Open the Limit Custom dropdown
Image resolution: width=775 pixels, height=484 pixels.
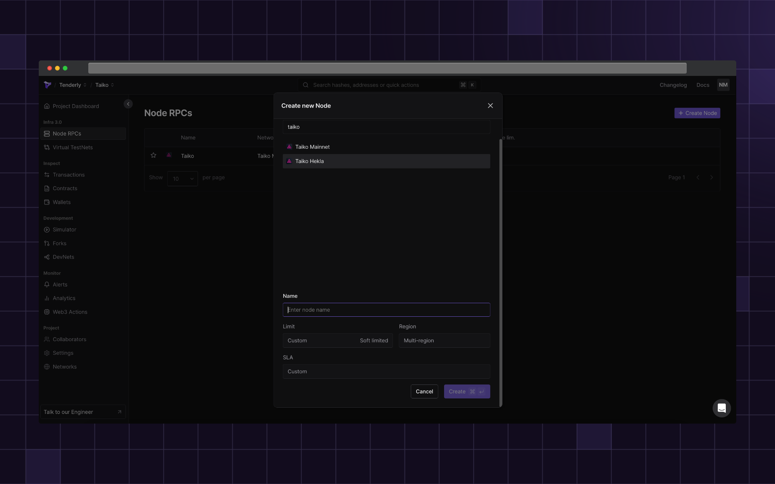point(338,340)
